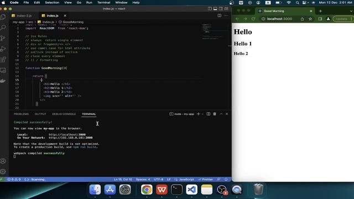Click Ln 15, Col 10 indicator
Image resolution: width=354 pixels, height=199 pixels.
(x=123, y=179)
